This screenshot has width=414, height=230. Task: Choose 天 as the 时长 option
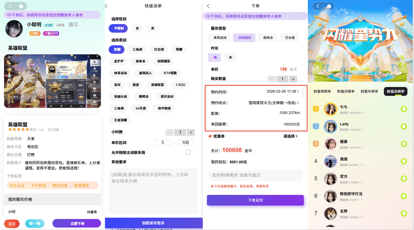tap(230, 58)
